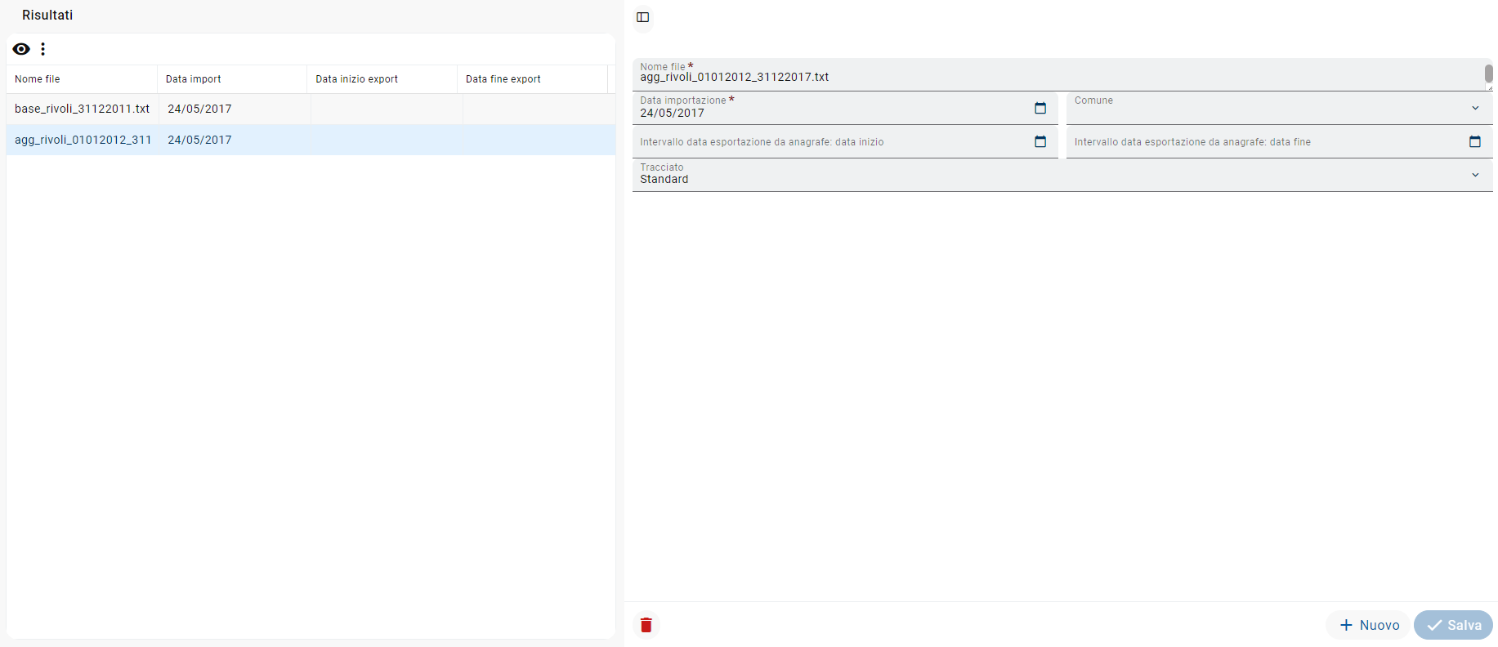Open calendar picker for Data importazione
The width and height of the screenshot is (1498, 647).
[1040, 108]
